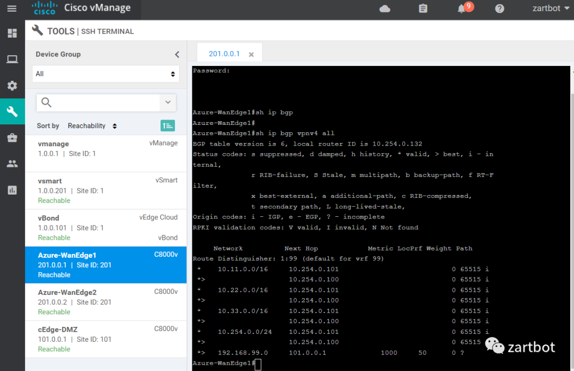Select the Azure-WanEdge2 device
Viewport: 574px width, 371px height.
point(106,302)
